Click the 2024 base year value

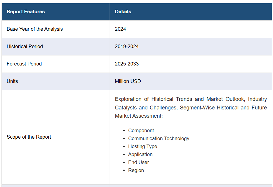120,29
